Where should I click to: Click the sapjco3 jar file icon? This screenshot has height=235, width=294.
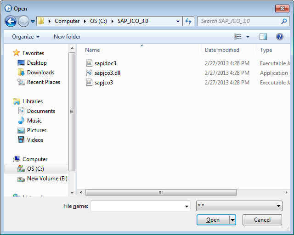pyautogui.click(x=89, y=82)
